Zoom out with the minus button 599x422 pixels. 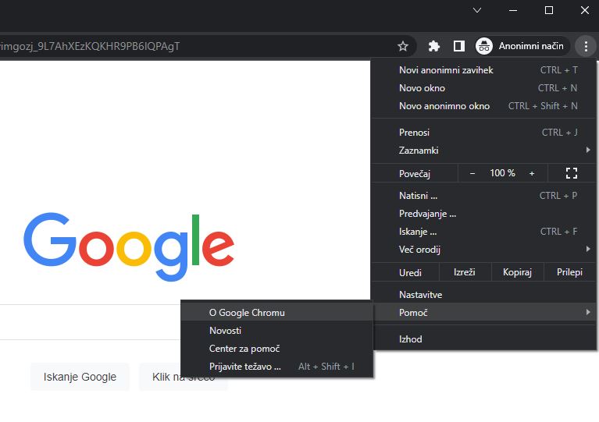click(472, 173)
